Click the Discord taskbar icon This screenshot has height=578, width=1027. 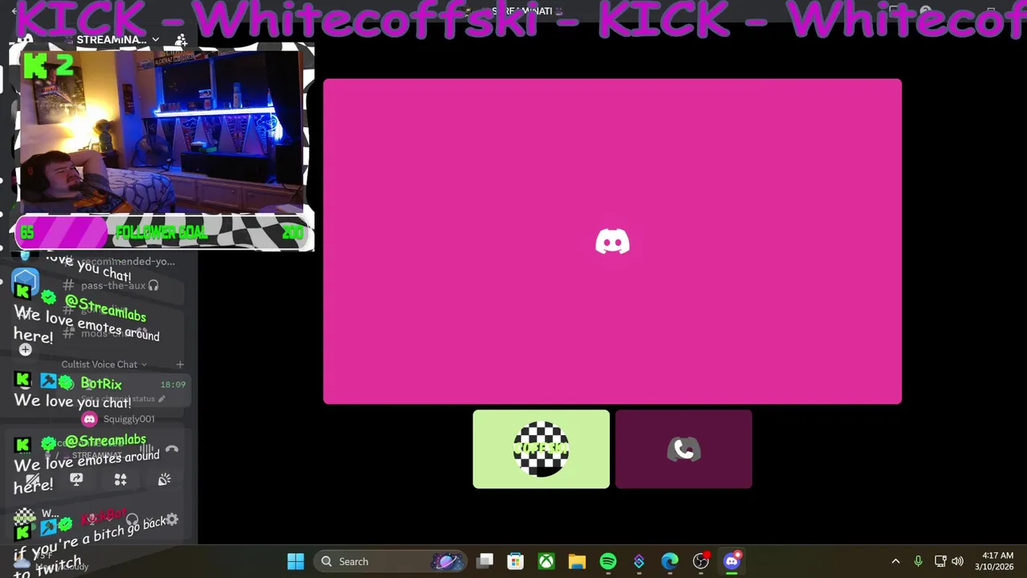[732, 561]
